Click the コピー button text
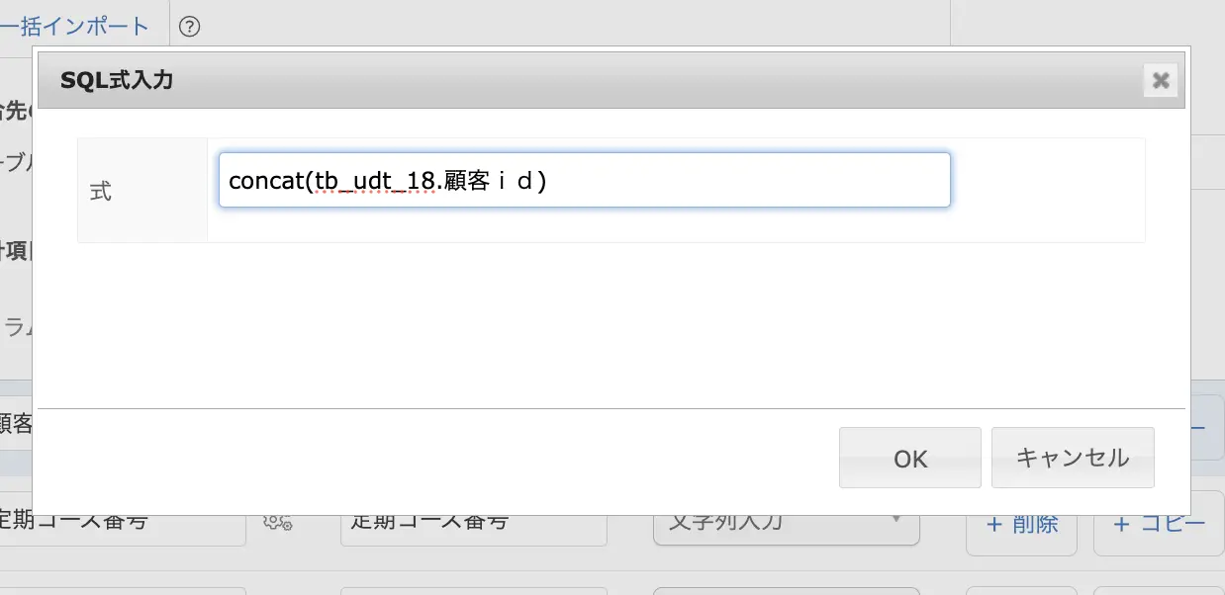The image size is (1225, 595). point(1174,524)
